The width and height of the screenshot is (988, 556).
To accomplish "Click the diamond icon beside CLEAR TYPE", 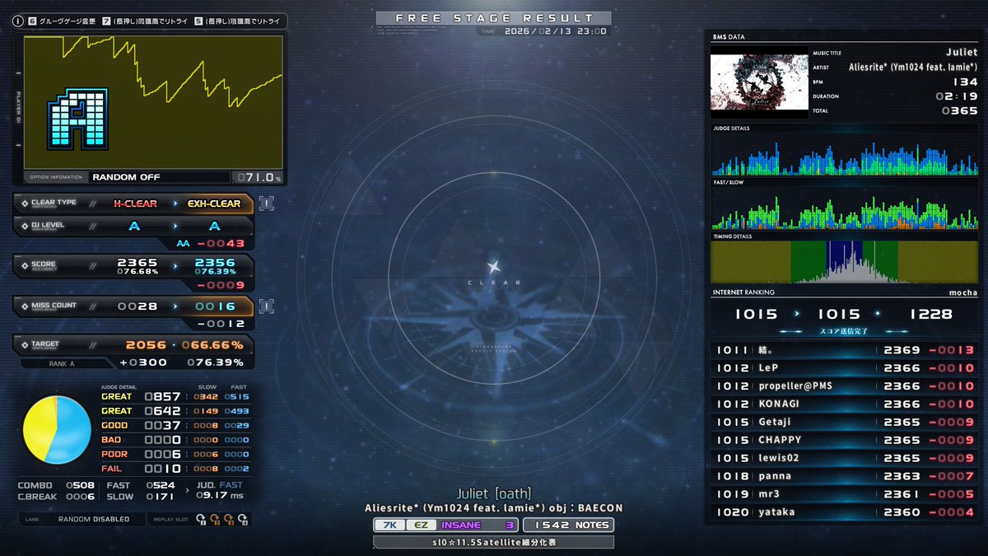I will click(x=25, y=203).
